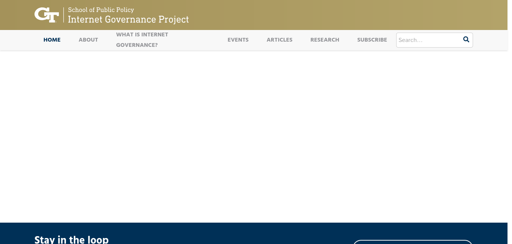Navigate to Events section
Viewport: 512px width, 244px height.
pyautogui.click(x=238, y=40)
